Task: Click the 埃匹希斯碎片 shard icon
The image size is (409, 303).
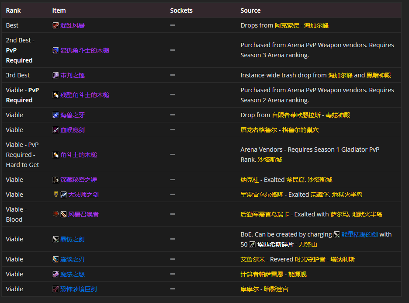Action: click(252, 244)
